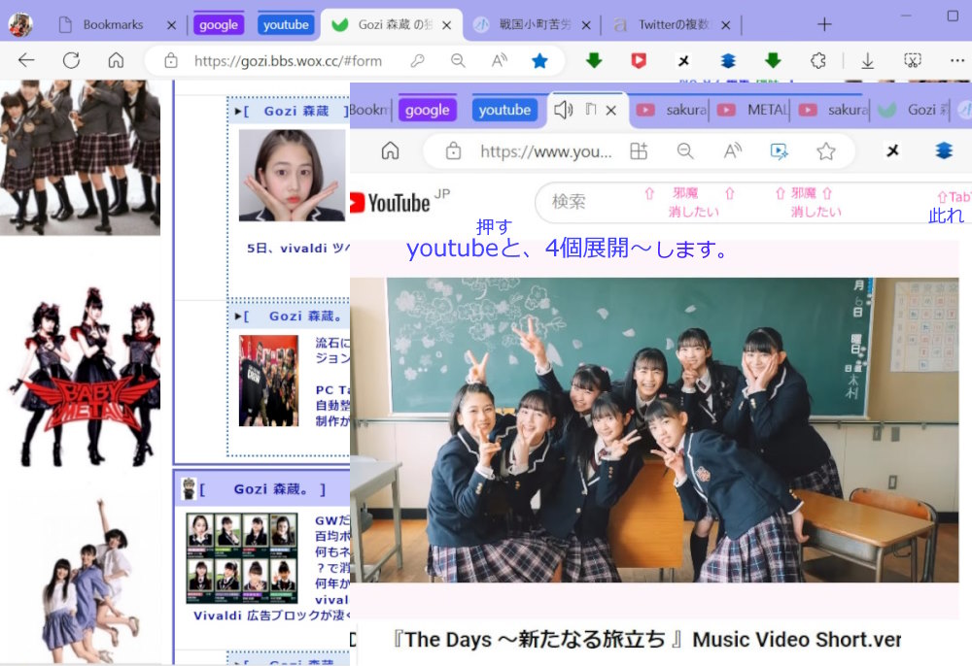Open the profile avatar menu at top left
This screenshot has height=666, width=972.
pos(20,24)
